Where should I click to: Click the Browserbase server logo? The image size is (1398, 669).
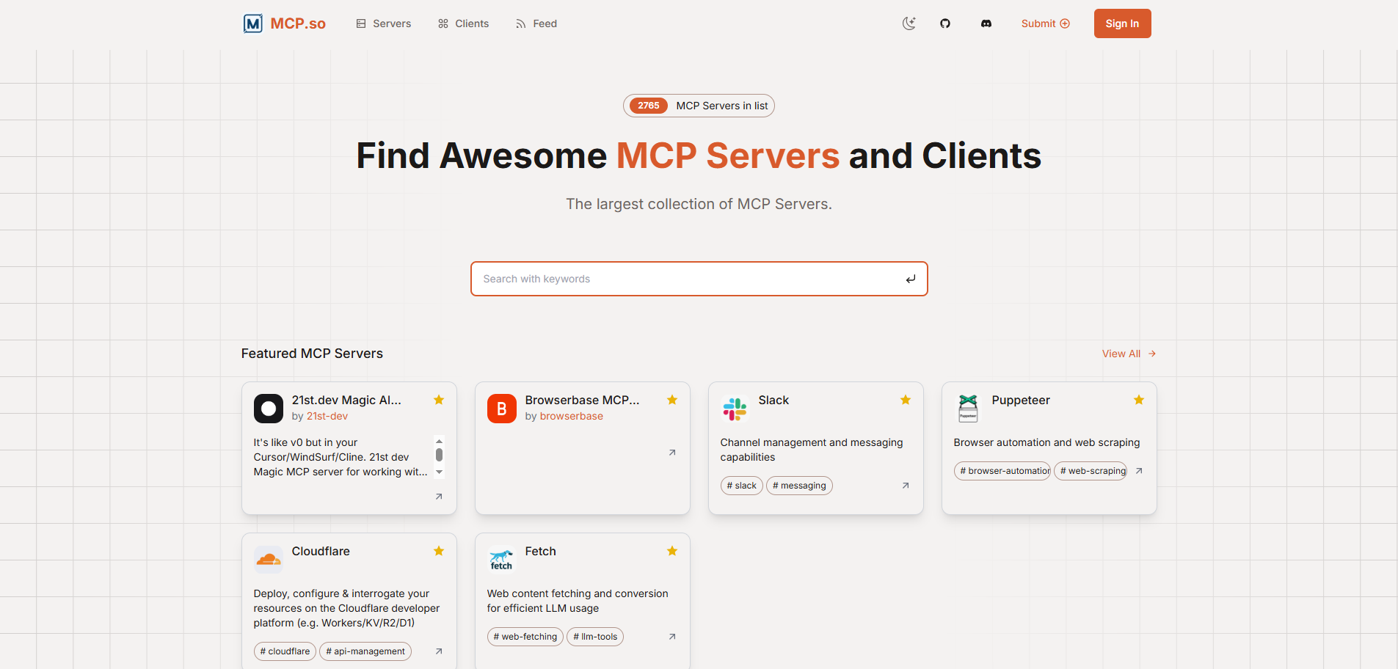[502, 409]
